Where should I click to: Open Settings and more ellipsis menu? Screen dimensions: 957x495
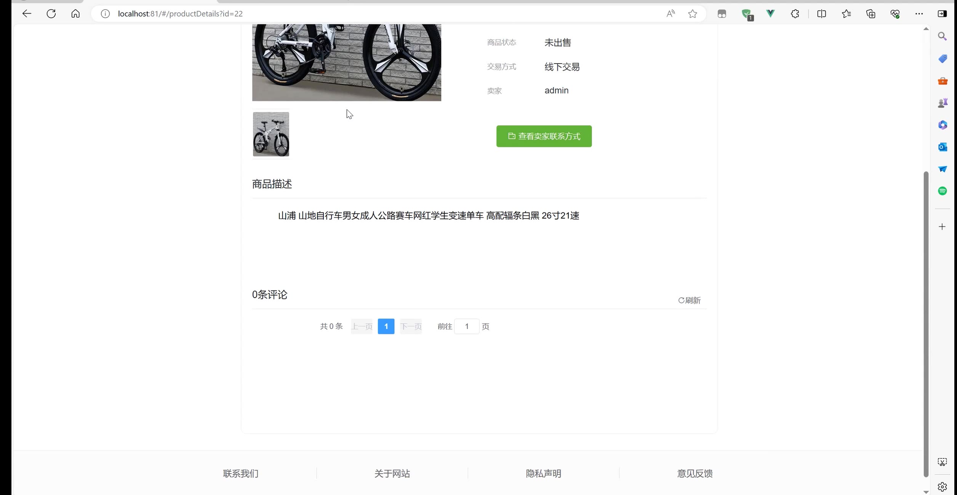(919, 14)
